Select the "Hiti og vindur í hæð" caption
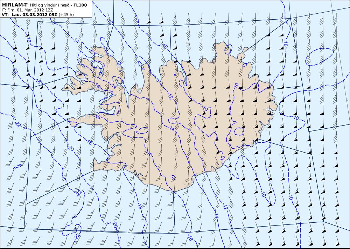 (x=50, y=5)
